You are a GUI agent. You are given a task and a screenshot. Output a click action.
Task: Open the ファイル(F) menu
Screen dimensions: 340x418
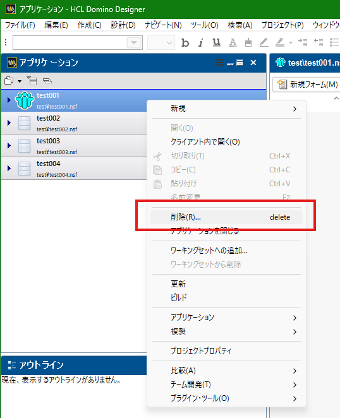point(20,25)
